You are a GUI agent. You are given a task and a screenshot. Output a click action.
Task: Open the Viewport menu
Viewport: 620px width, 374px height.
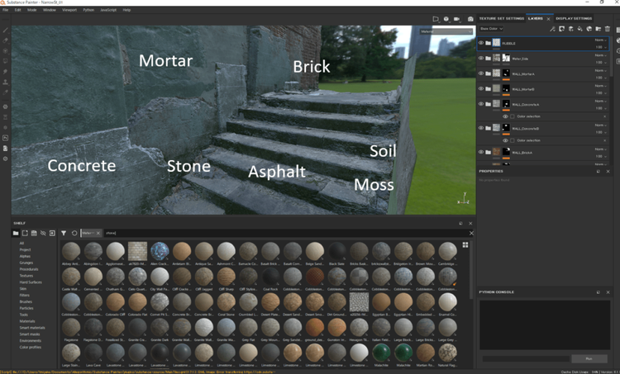69,10
